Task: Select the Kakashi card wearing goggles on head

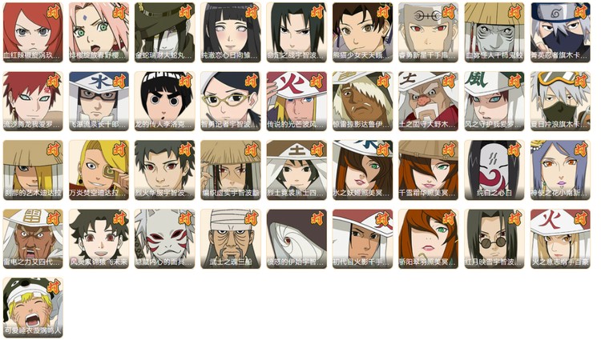Action: coord(560,101)
